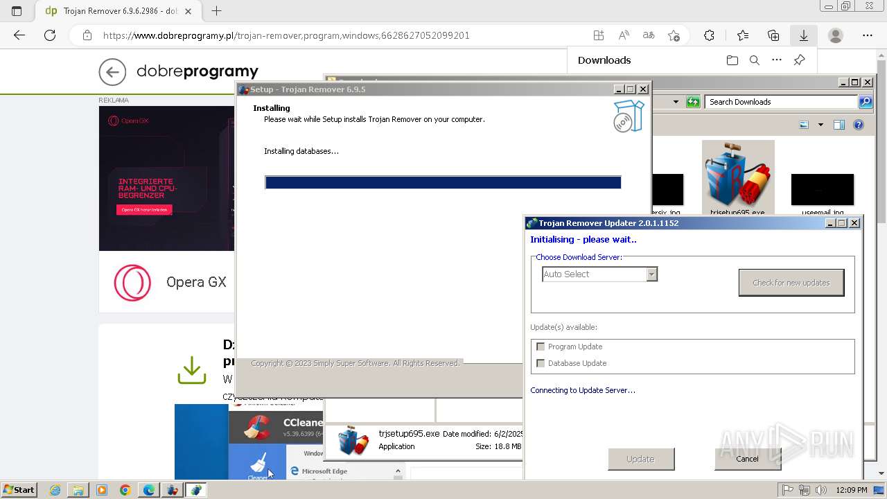
Task: Click the browser back arrow
Action: pyautogui.click(x=19, y=35)
